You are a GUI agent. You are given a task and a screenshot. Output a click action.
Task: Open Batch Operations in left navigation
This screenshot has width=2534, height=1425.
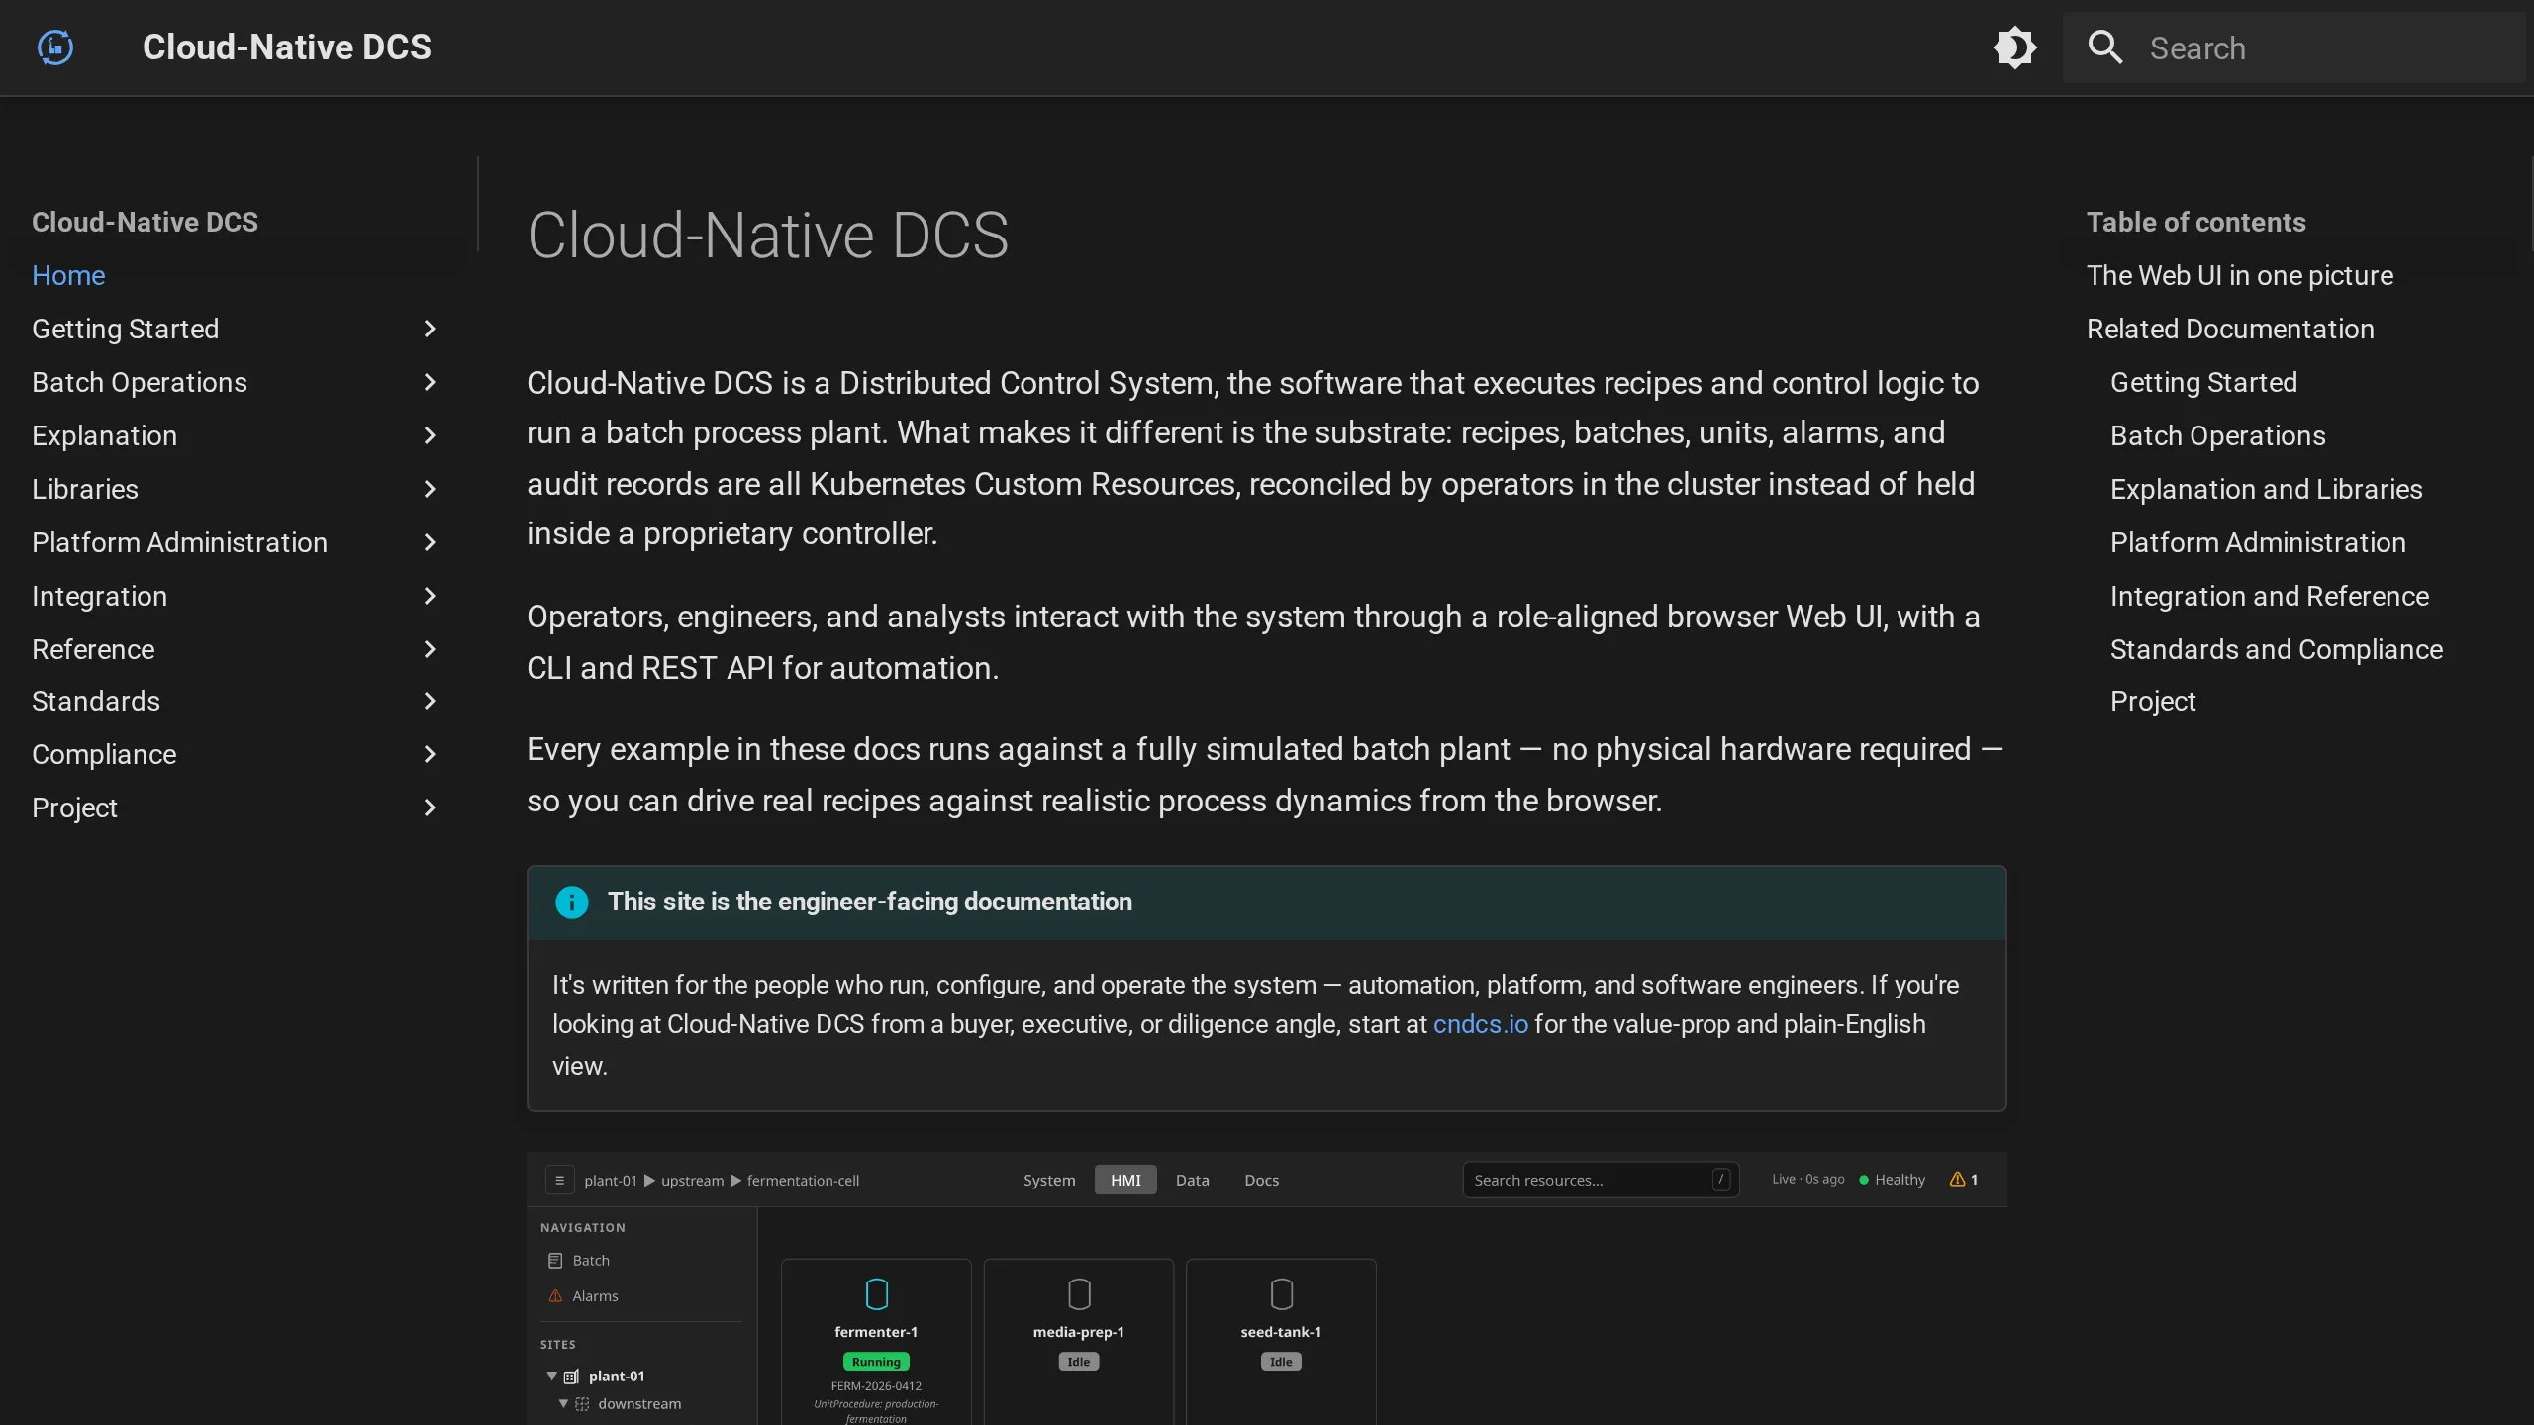(140, 382)
